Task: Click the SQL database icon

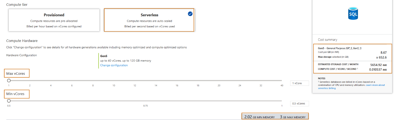Action: tap(353, 14)
